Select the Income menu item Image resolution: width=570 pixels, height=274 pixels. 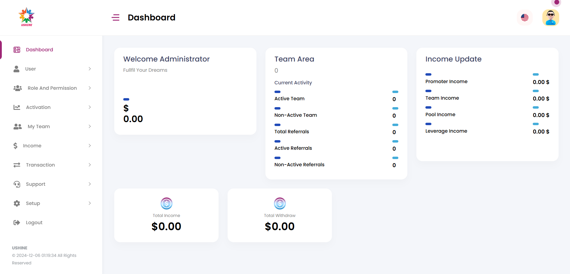coord(32,146)
